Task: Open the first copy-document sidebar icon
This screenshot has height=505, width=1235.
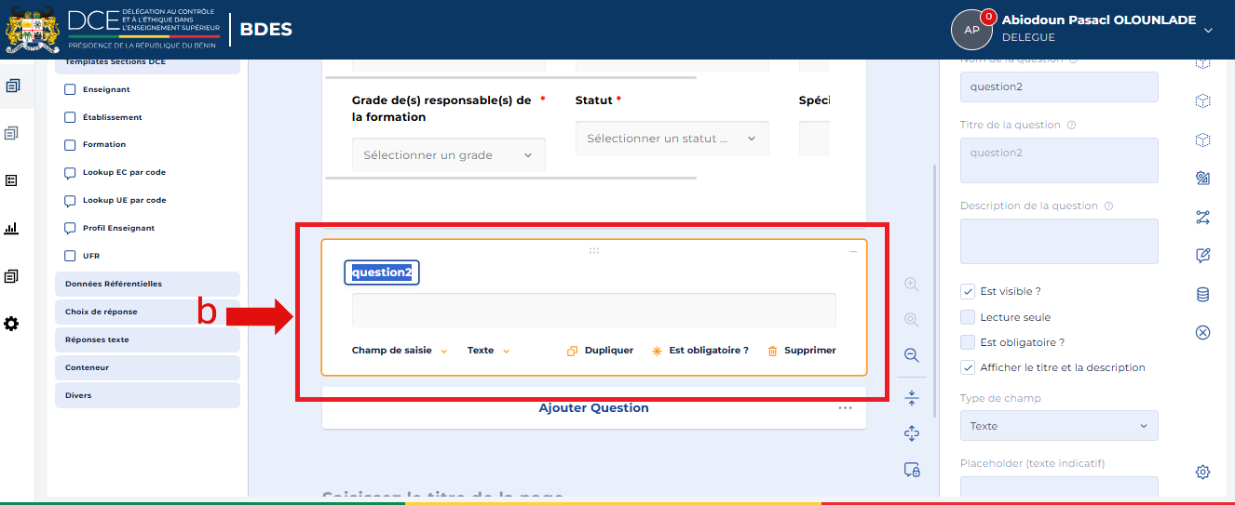Action: click(x=12, y=86)
